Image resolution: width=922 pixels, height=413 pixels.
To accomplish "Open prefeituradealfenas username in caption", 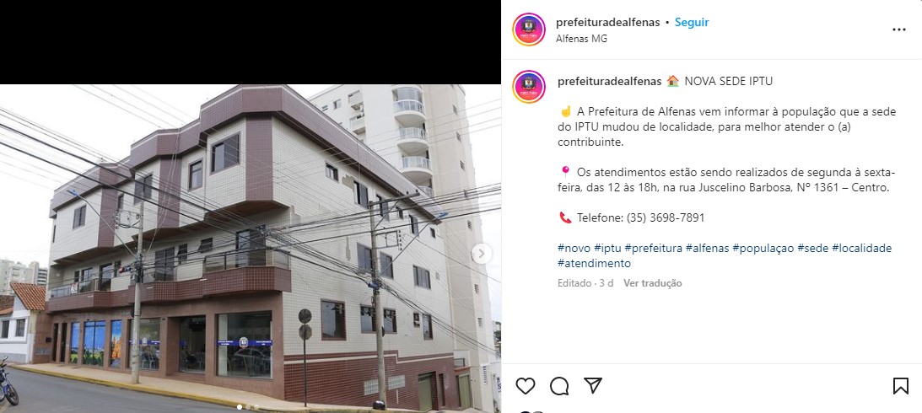I will (x=609, y=81).
